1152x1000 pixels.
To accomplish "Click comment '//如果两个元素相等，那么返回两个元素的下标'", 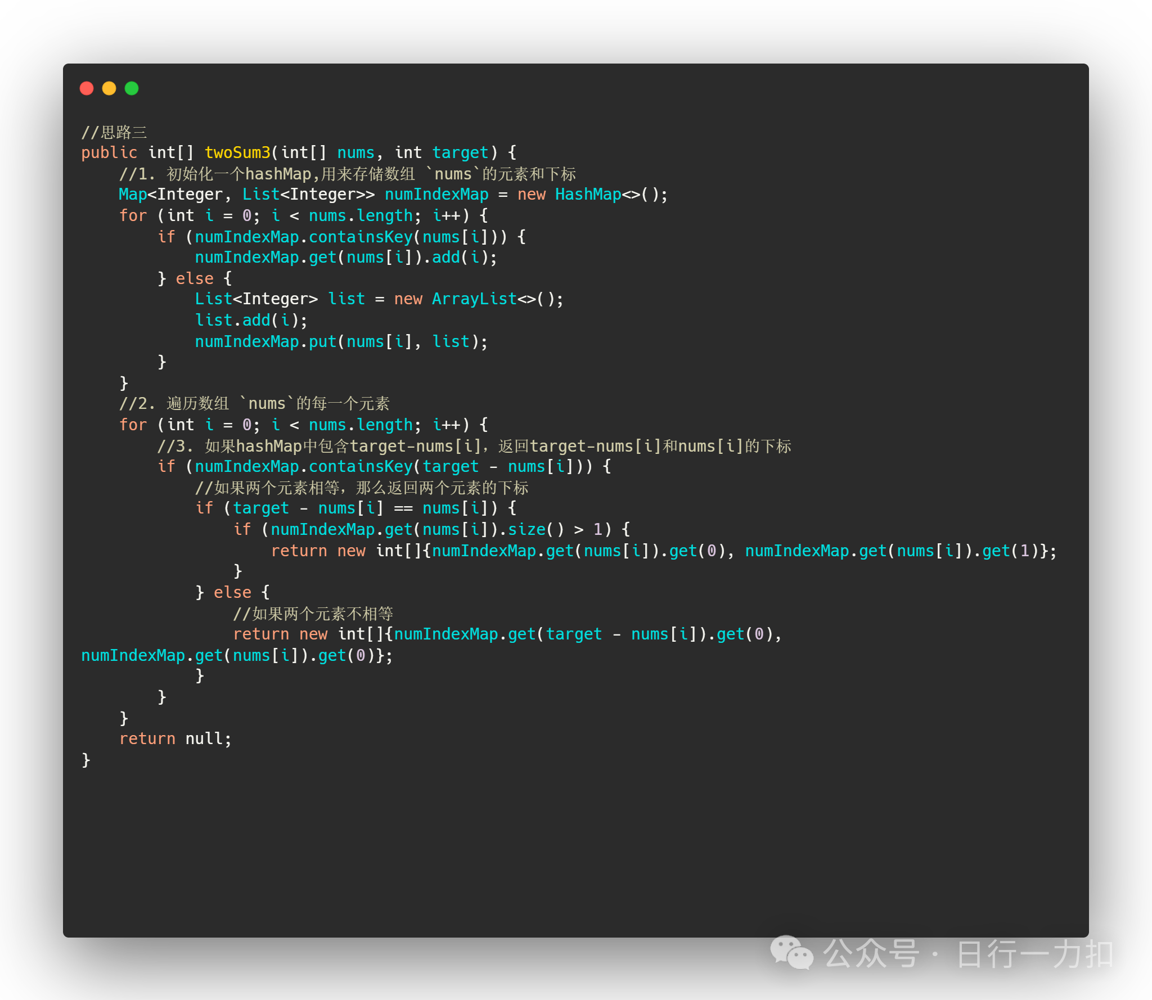I will click(362, 488).
